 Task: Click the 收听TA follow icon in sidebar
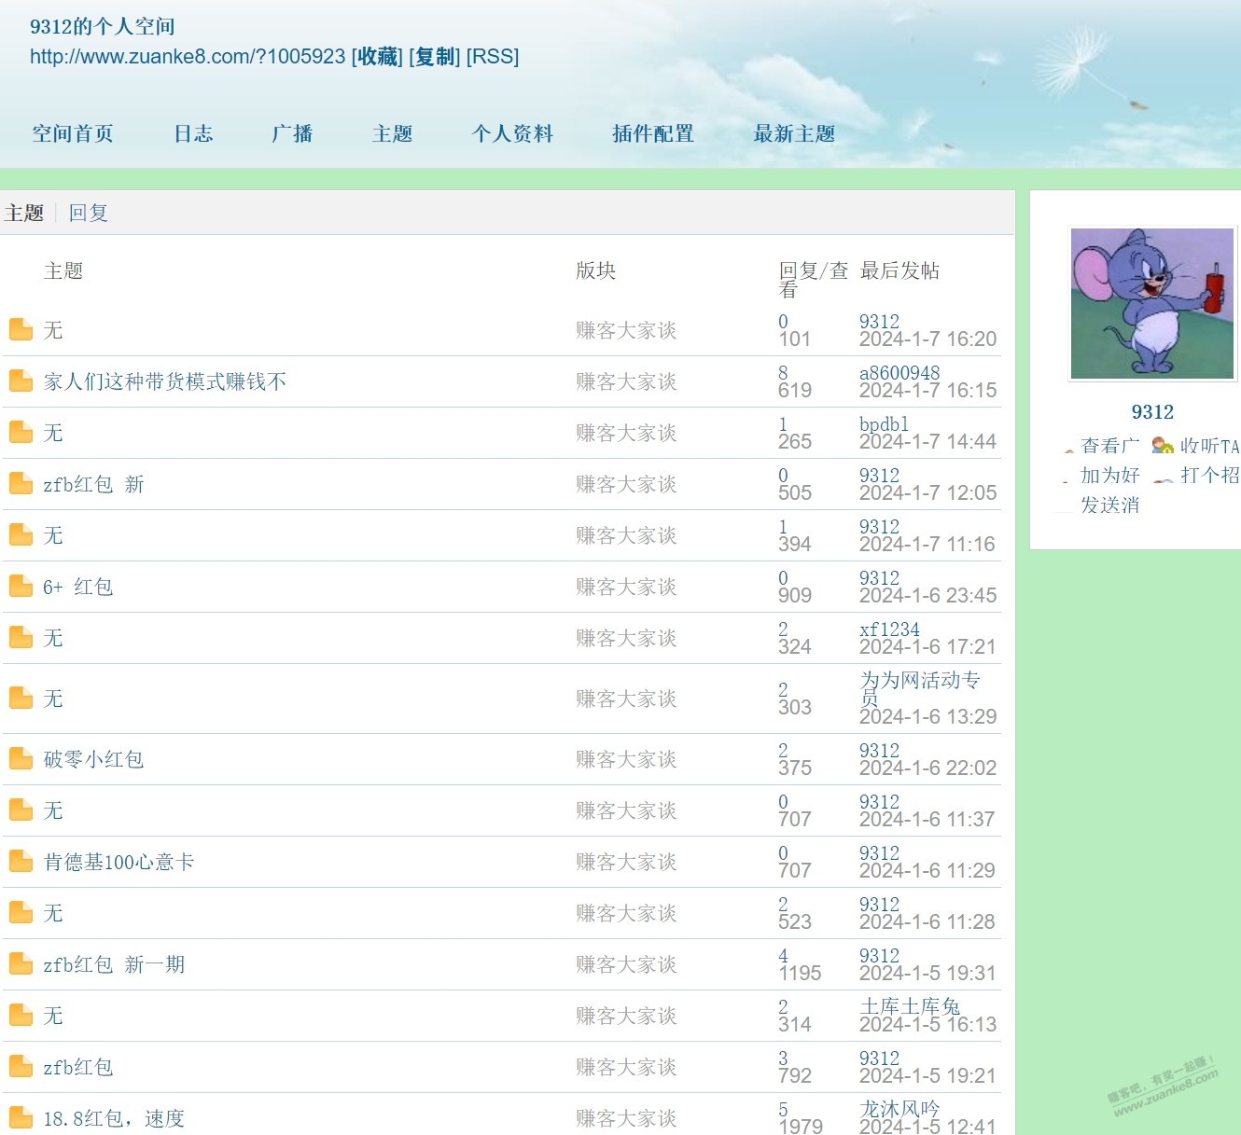tap(1163, 446)
